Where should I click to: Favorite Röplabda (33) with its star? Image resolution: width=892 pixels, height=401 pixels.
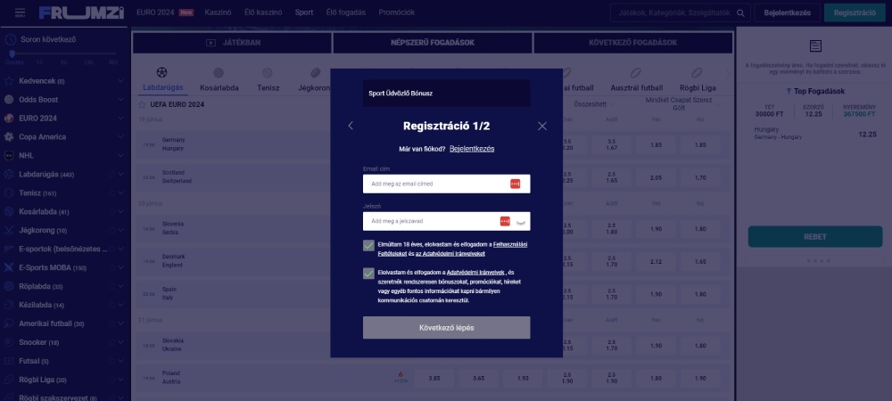click(x=111, y=286)
